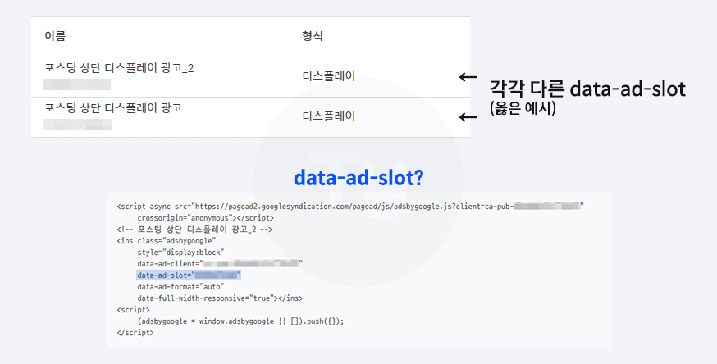Viewport: 717px width, 364px height.
Task: Click the style="display:block" line
Action: (x=180, y=253)
